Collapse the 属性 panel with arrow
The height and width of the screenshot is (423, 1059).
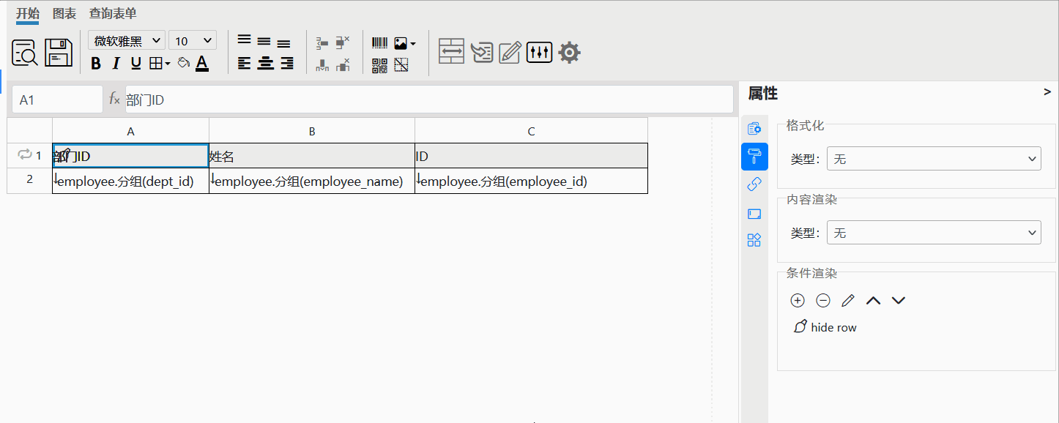(x=1047, y=92)
